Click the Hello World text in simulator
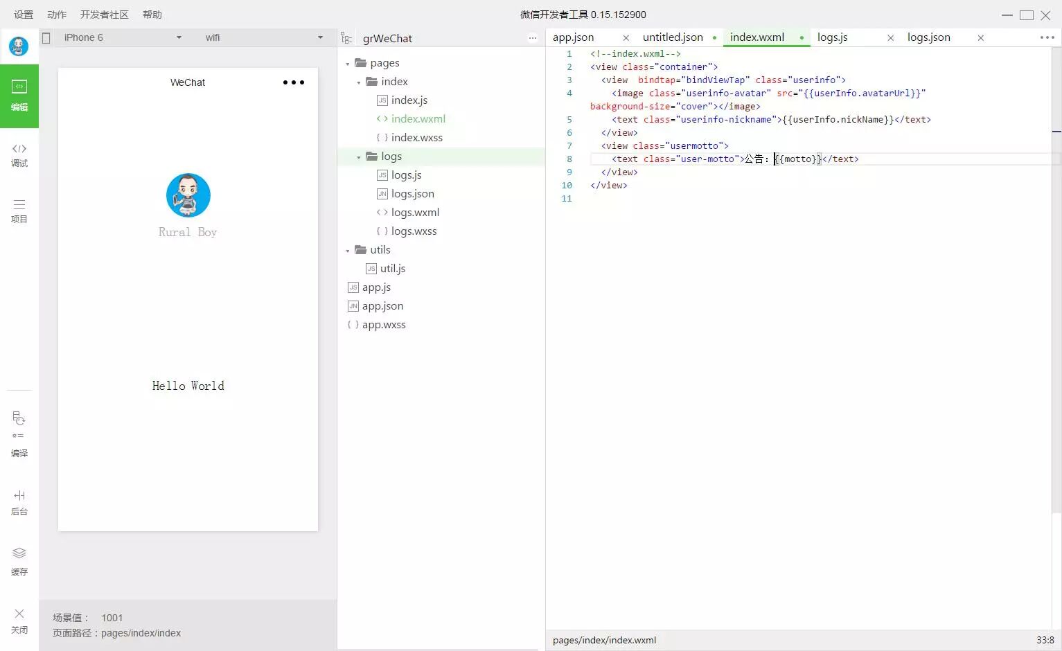Screen dimensions: 1062x651 188,386
